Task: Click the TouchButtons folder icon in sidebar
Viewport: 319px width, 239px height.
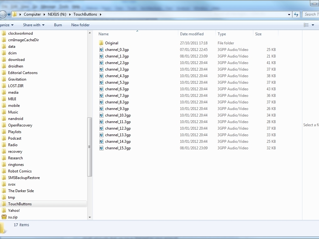Action: point(4,204)
